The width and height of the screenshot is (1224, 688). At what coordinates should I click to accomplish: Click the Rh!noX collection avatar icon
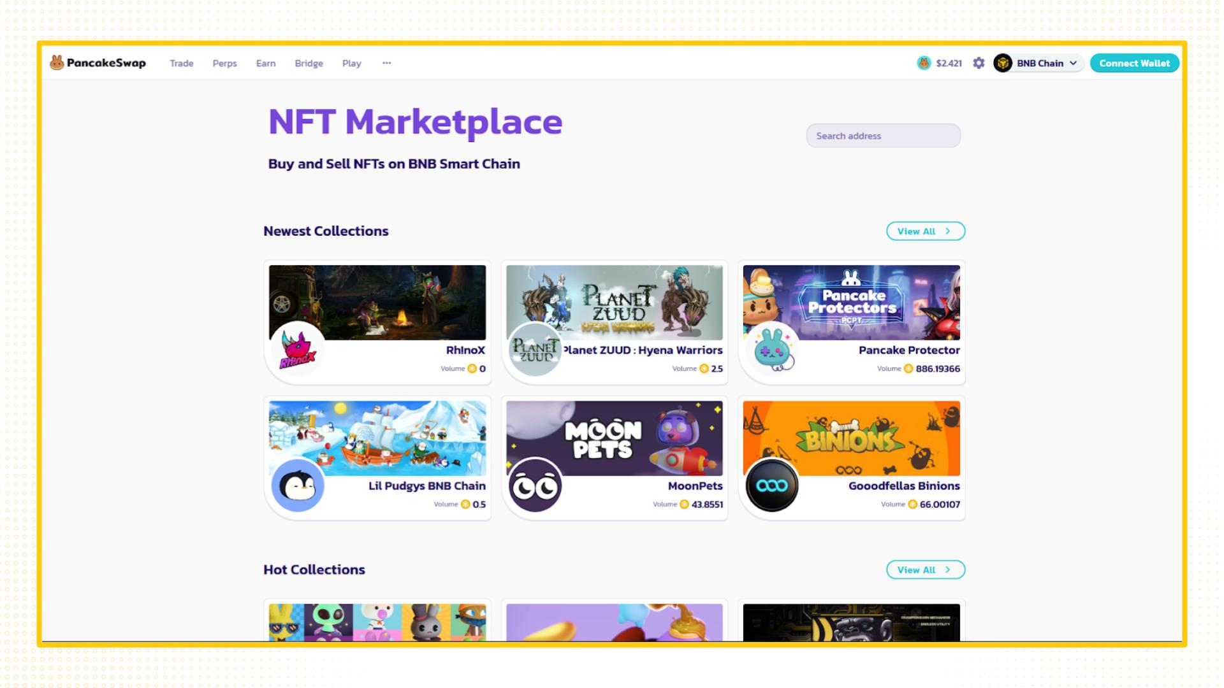click(298, 350)
